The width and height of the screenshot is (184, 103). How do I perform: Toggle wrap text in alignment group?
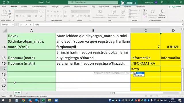click(66, 11)
